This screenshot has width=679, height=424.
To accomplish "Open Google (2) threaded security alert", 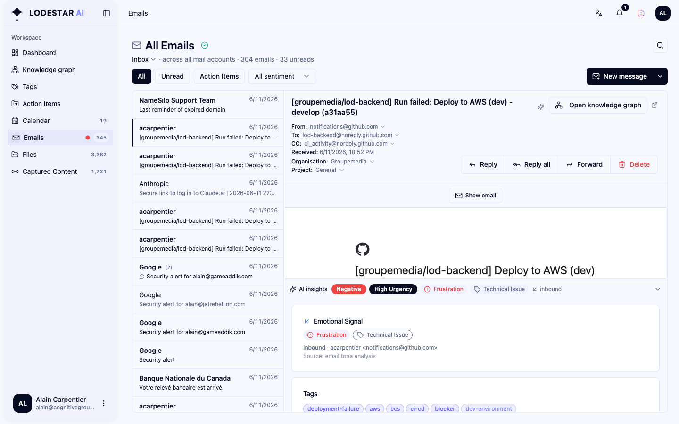I will [x=208, y=271].
